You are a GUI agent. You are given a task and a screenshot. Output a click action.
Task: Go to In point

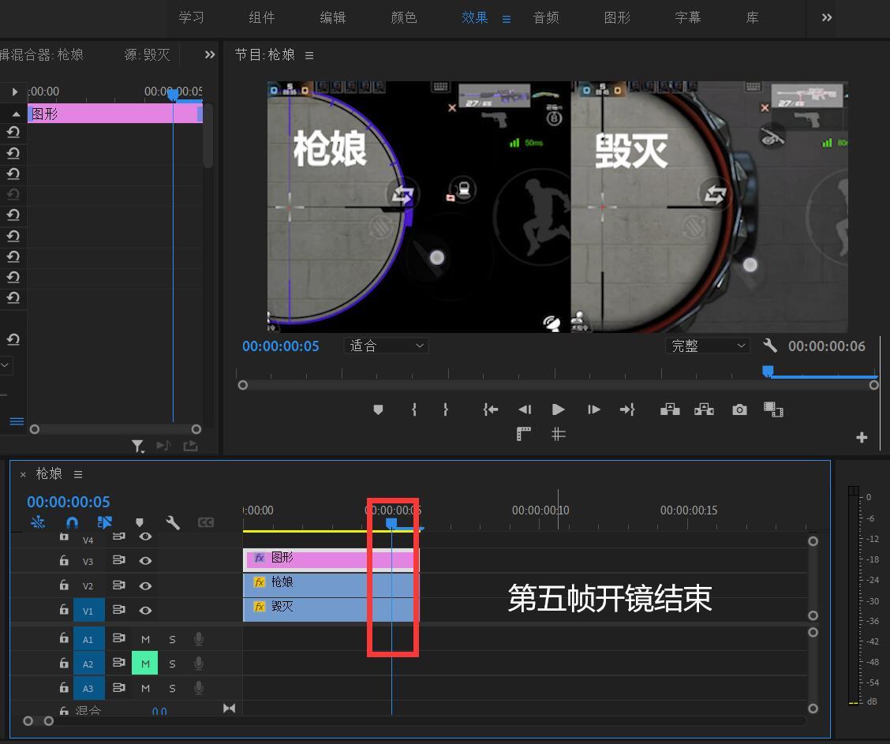point(491,409)
